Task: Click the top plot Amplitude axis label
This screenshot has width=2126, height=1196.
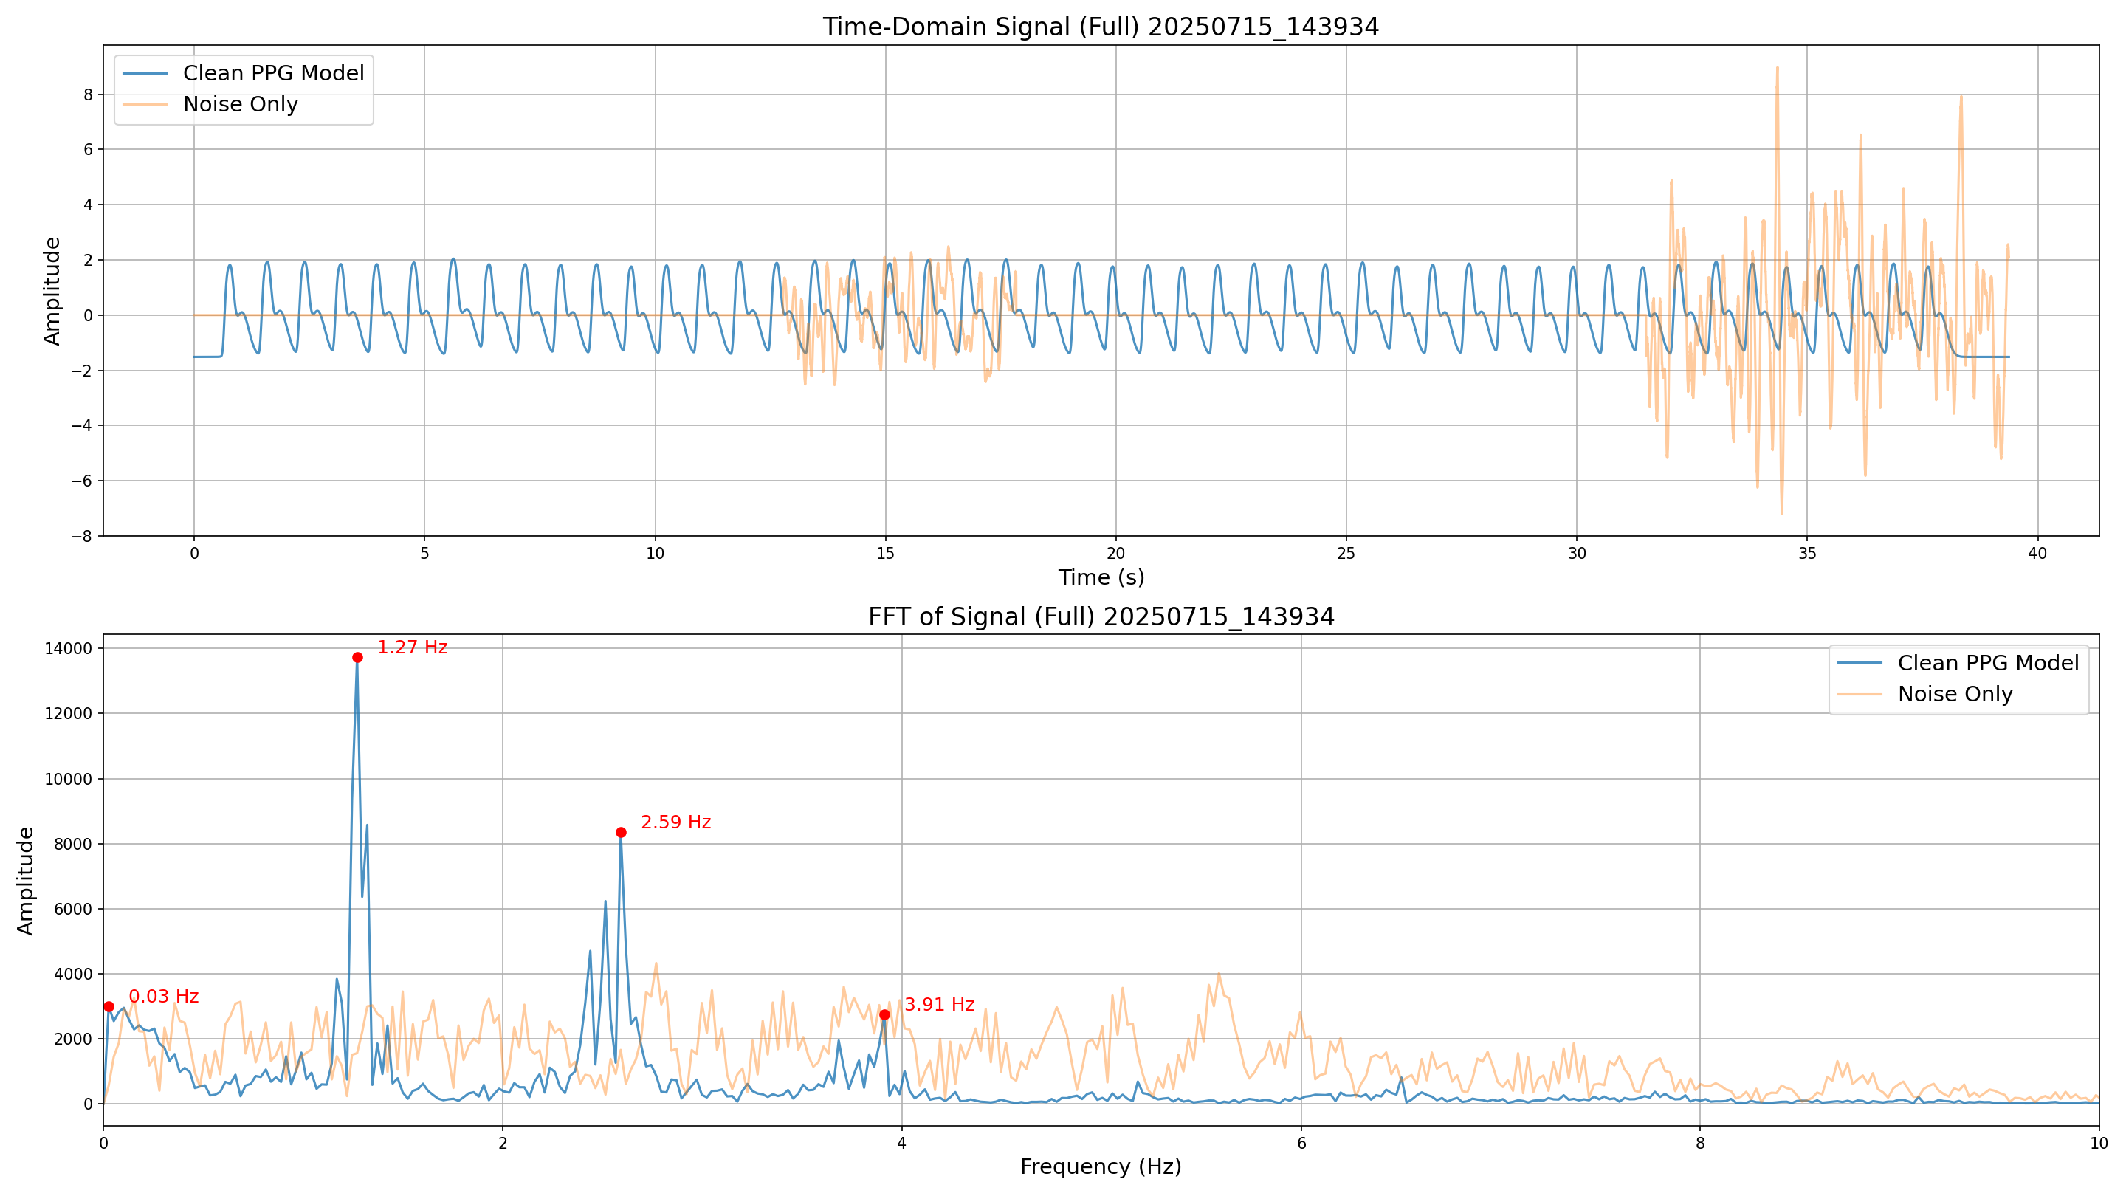Action: [x=52, y=291]
